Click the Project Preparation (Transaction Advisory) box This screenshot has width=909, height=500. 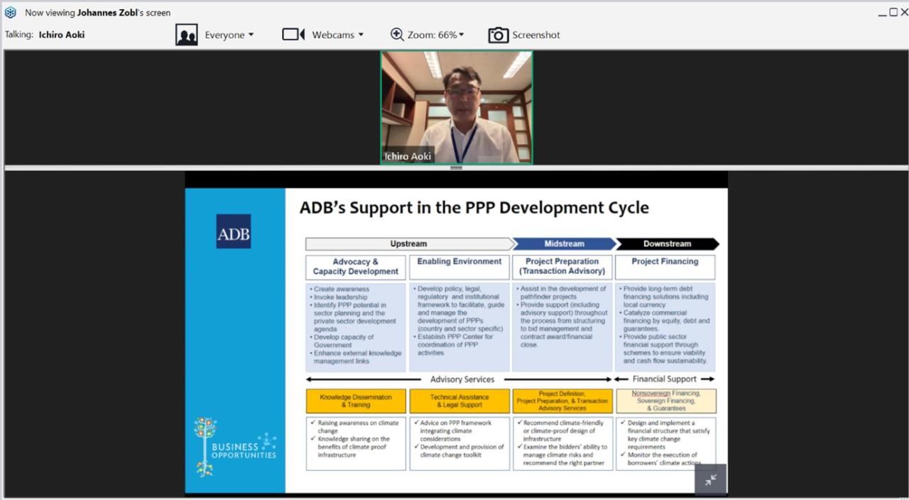[x=562, y=267]
